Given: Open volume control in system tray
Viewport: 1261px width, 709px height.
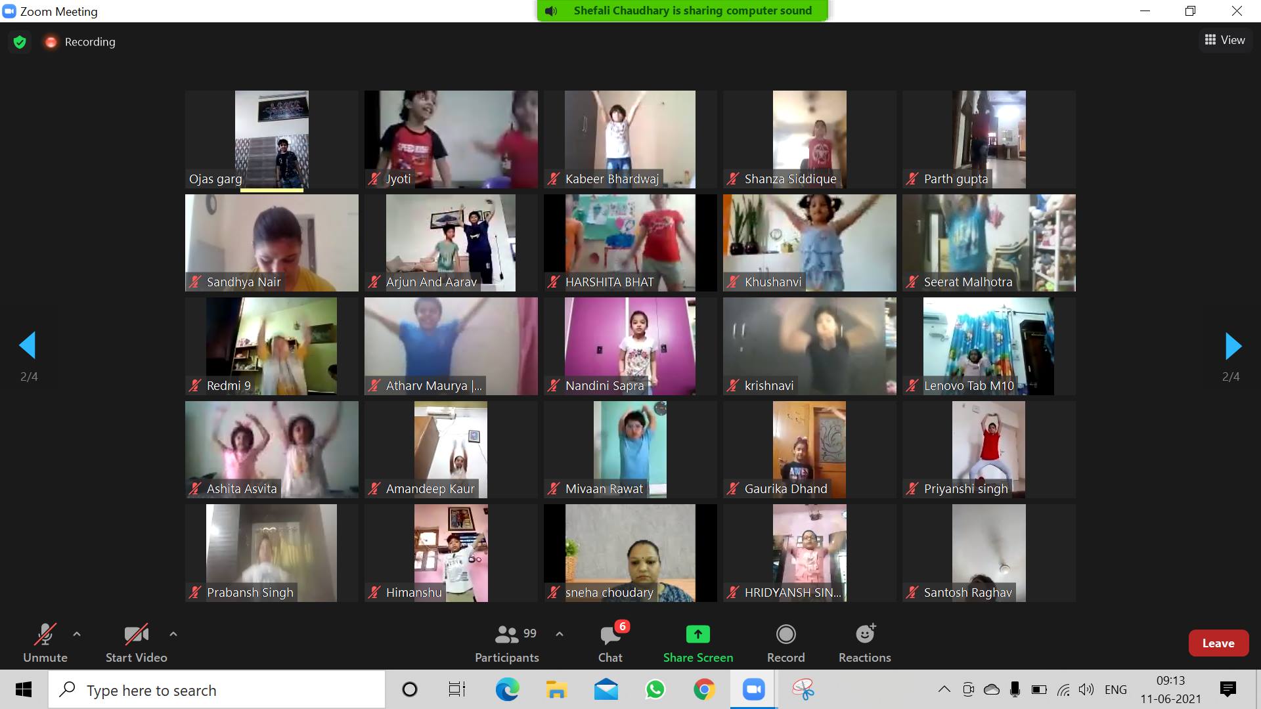Looking at the screenshot, I should pos(1086,689).
